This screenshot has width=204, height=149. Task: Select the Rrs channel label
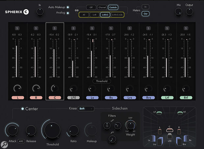[148, 98]
